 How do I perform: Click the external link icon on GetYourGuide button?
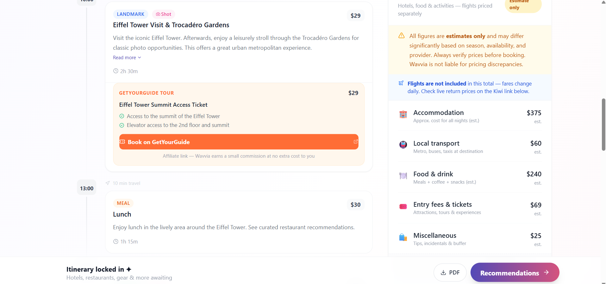356,142
